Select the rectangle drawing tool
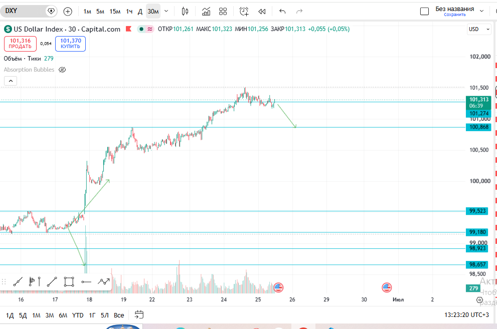The width and height of the screenshot is (497, 329). pyautogui.click(x=69, y=281)
